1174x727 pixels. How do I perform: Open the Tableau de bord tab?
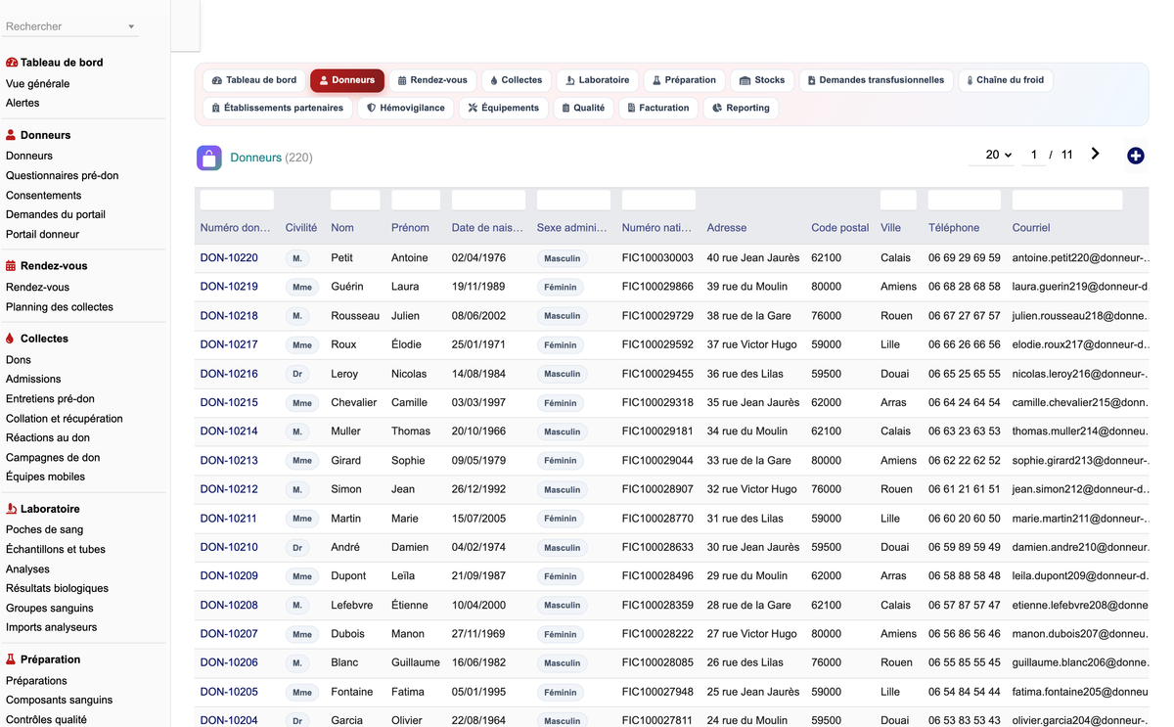point(254,80)
